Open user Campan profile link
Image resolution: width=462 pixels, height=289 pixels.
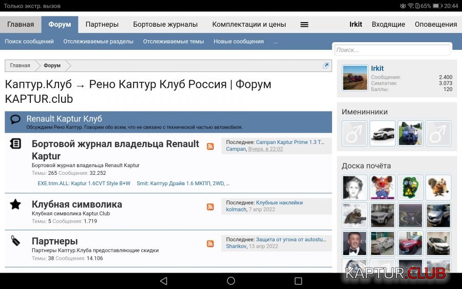(236, 149)
